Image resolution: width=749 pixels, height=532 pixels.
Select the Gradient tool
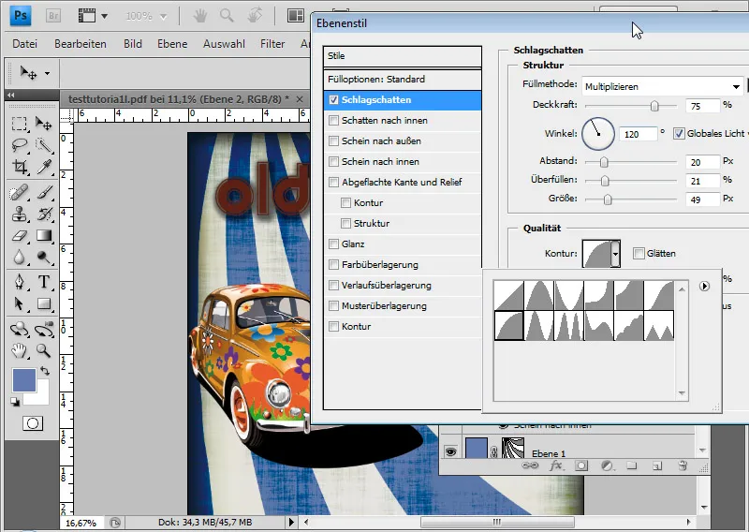(44, 235)
